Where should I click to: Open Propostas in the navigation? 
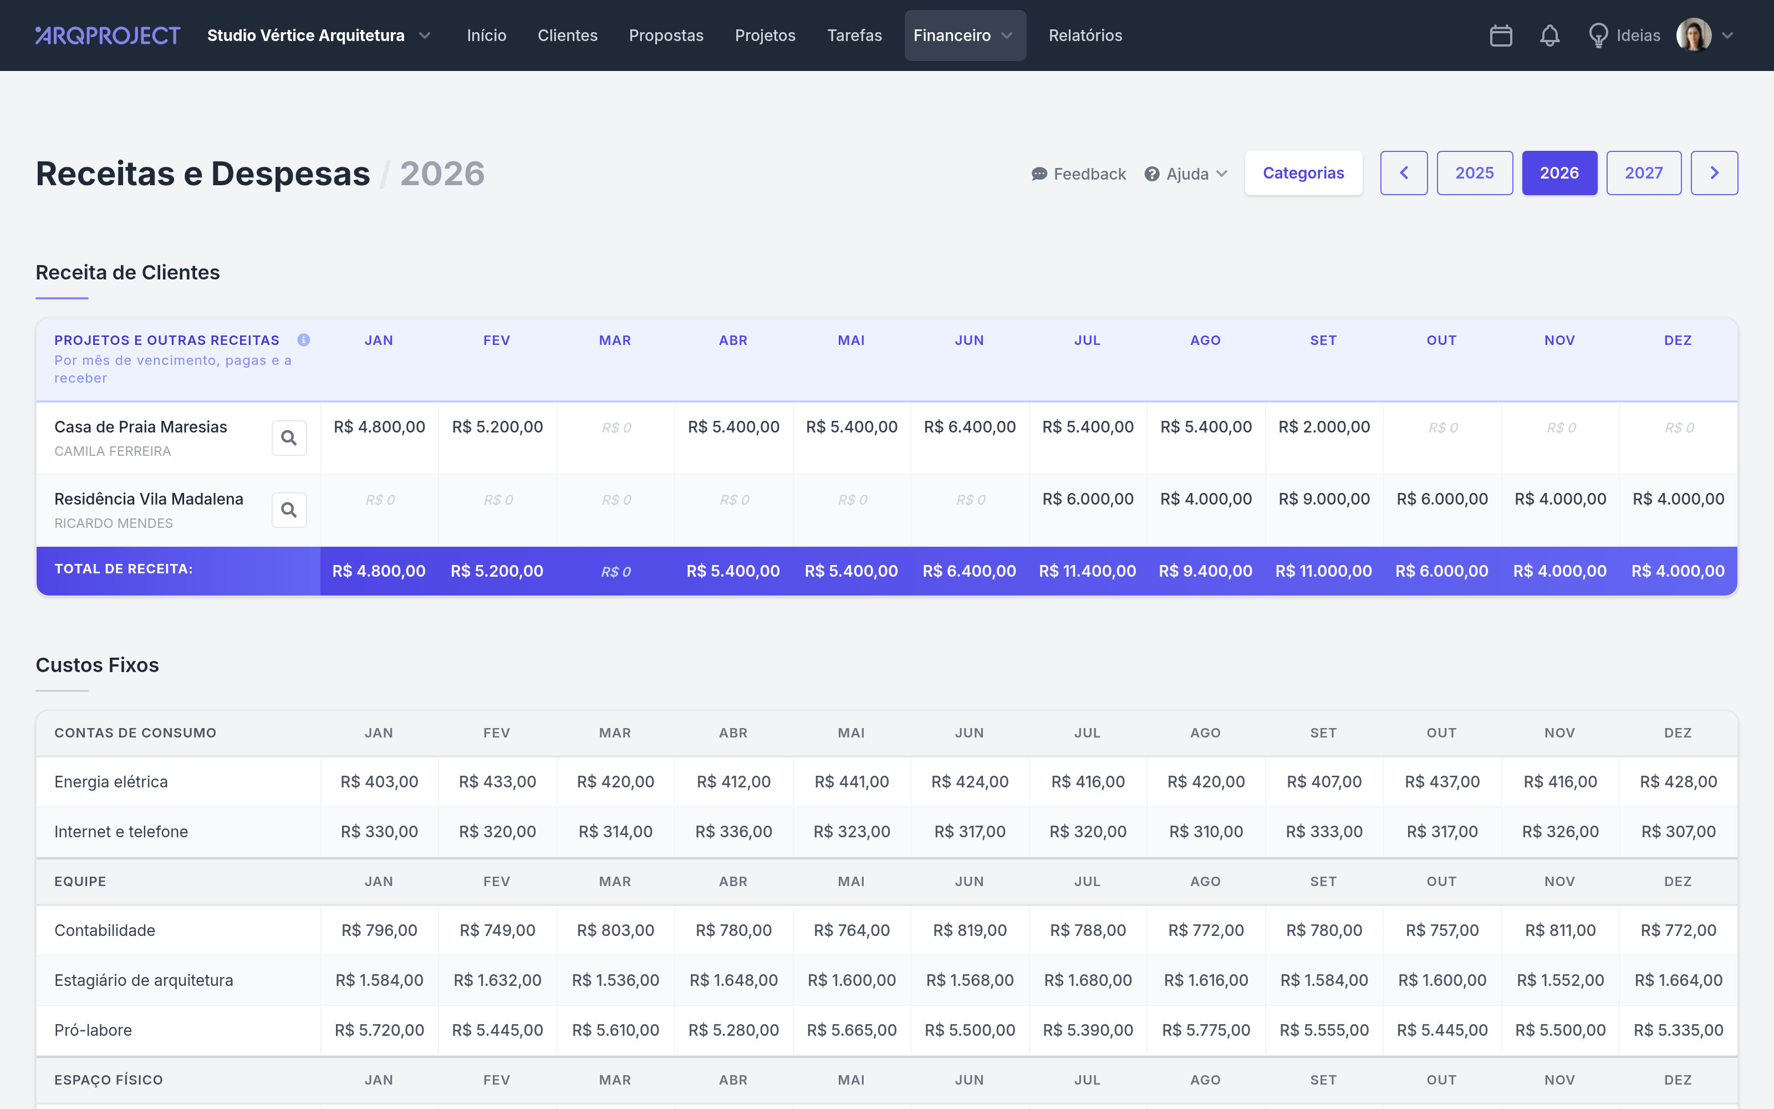coord(666,35)
